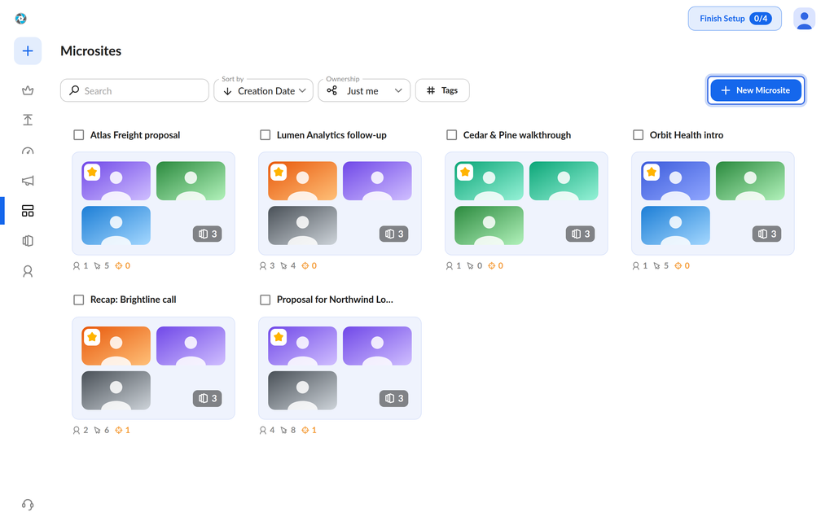834x521 pixels.
Task: Click the star badge on Orbit Health card
Action: pos(652,173)
